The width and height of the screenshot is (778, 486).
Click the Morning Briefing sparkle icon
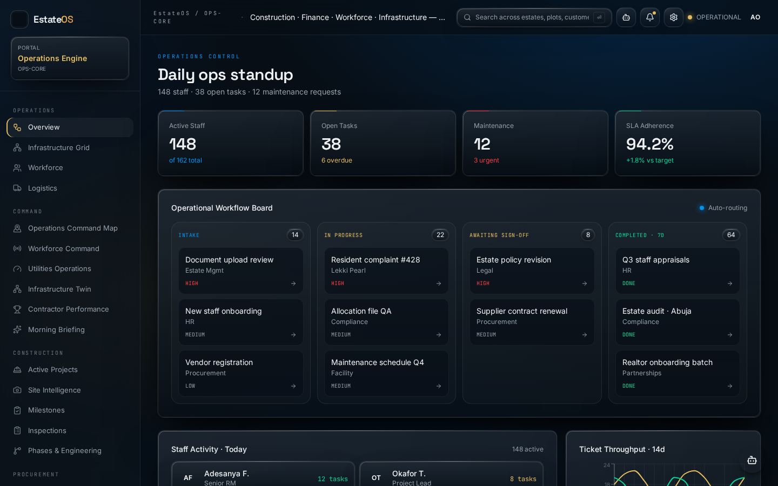(x=17, y=329)
